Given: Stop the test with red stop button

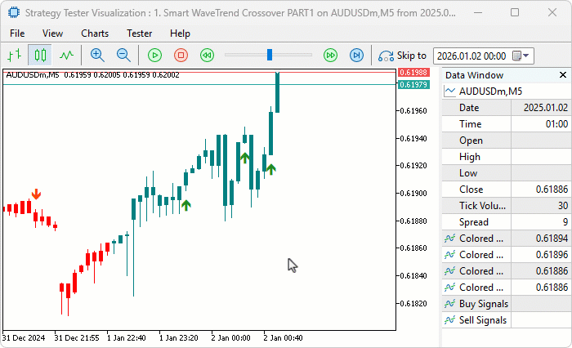Looking at the screenshot, I should click(181, 56).
